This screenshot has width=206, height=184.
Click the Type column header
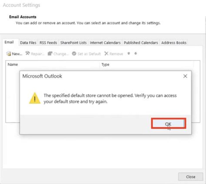[106, 65]
